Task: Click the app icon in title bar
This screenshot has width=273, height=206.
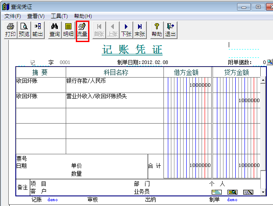Action: tap(5, 7)
